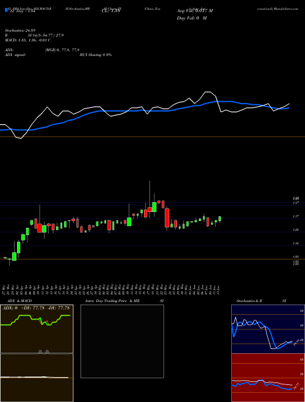Click the 'Stochastics & R' panel title

point(249,301)
